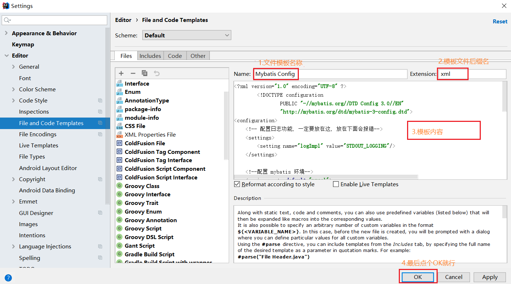Viewport: 511px width, 284px height.
Task: Select the ColdFusion Script Component icon
Action: tap(119, 169)
